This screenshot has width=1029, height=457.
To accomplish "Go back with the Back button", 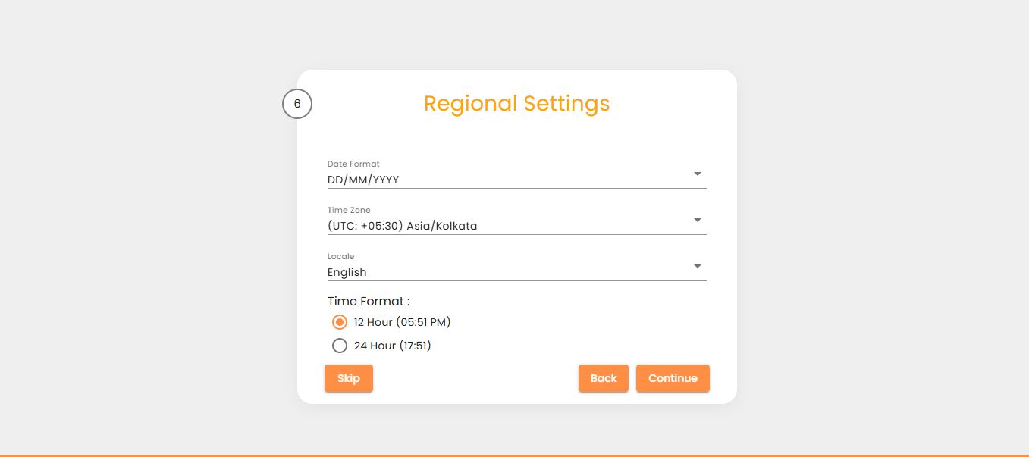I will point(603,378).
